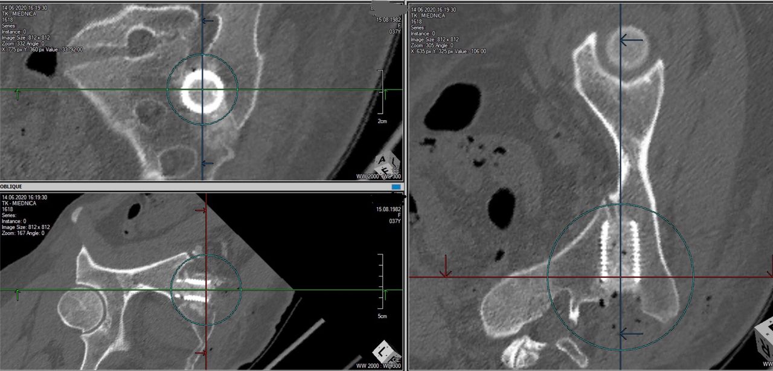773x371 pixels.
Task: Click the 2cm scale ruler
Action: point(380,92)
